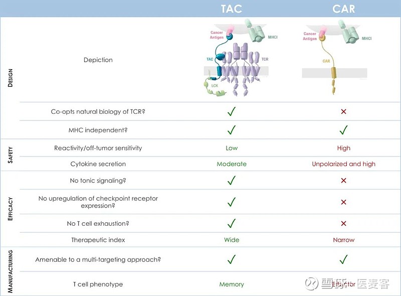Viewport: 401px width, 296px height.
Task: Click the CAR checkmark for multi-targeting approach
Action: [x=343, y=260]
